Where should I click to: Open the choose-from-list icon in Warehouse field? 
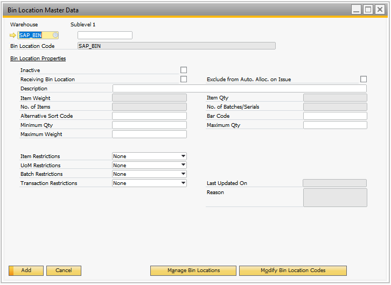click(x=55, y=35)
